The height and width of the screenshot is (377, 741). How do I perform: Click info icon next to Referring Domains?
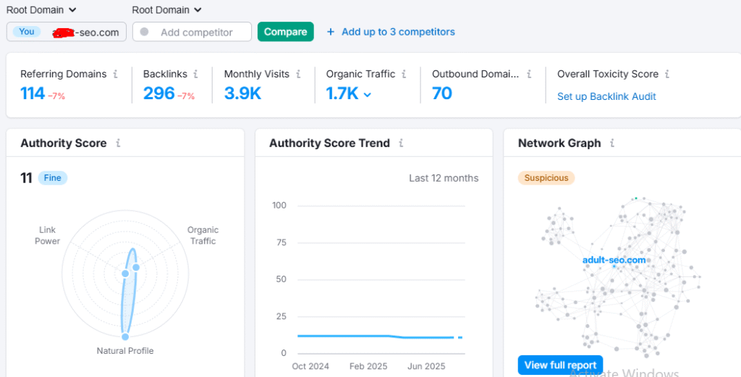[x=116, y=74]
